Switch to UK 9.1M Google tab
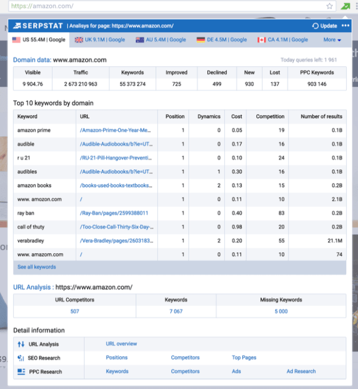The width and height of the screenshot is (358, 389). 100,40
